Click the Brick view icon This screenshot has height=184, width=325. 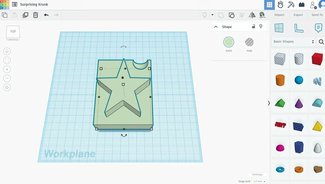302,5
